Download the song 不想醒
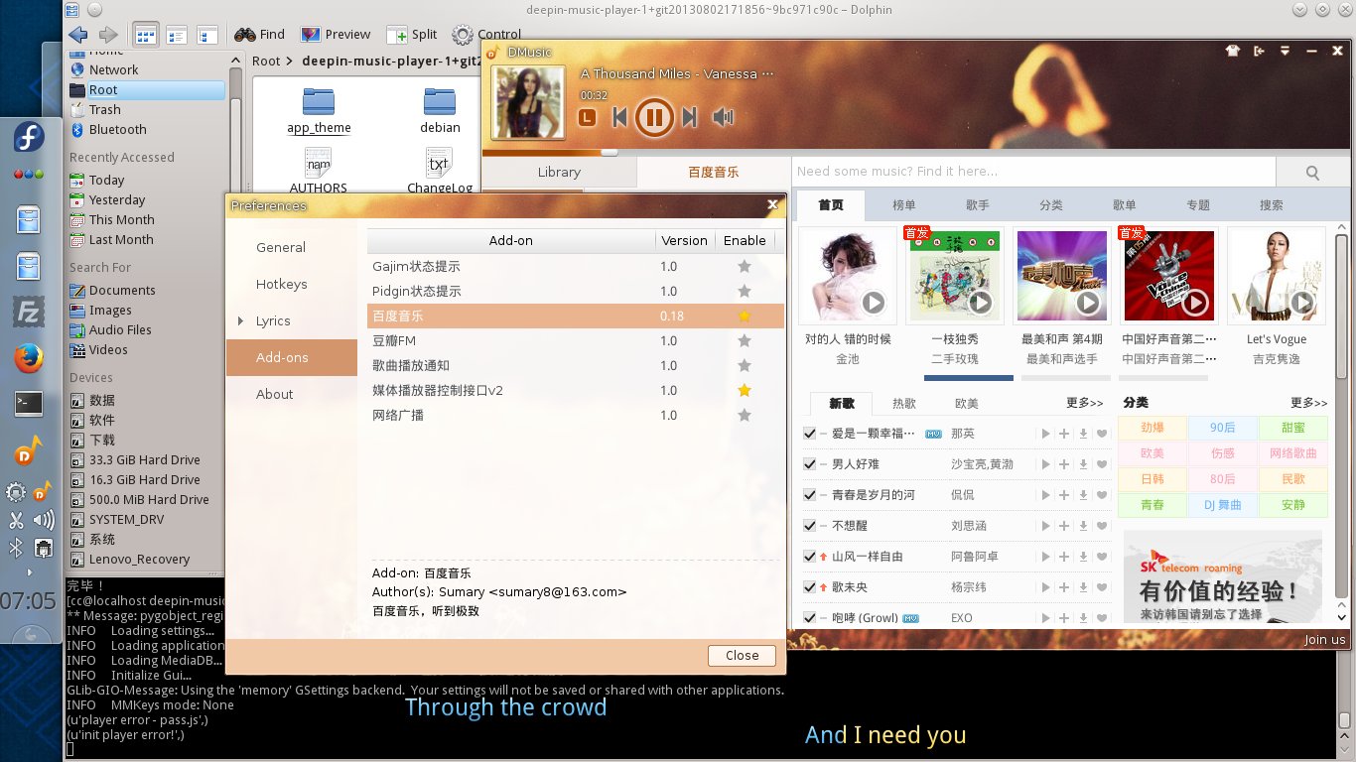 (1083, 526)
